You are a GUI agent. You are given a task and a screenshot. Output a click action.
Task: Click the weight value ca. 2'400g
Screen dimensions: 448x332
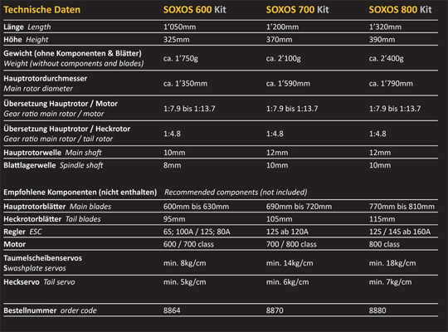click(387, 59)
